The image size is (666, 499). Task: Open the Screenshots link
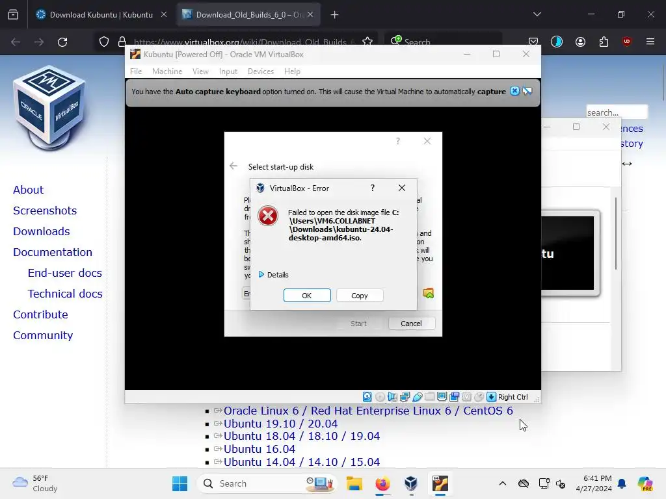(45, 211)
